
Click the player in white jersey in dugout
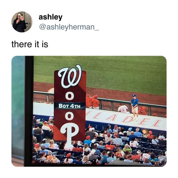123,108
